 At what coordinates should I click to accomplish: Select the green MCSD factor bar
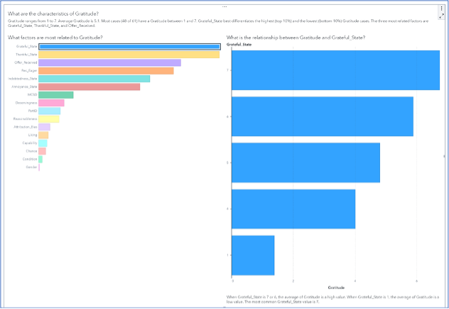click(x=55, y=95)
